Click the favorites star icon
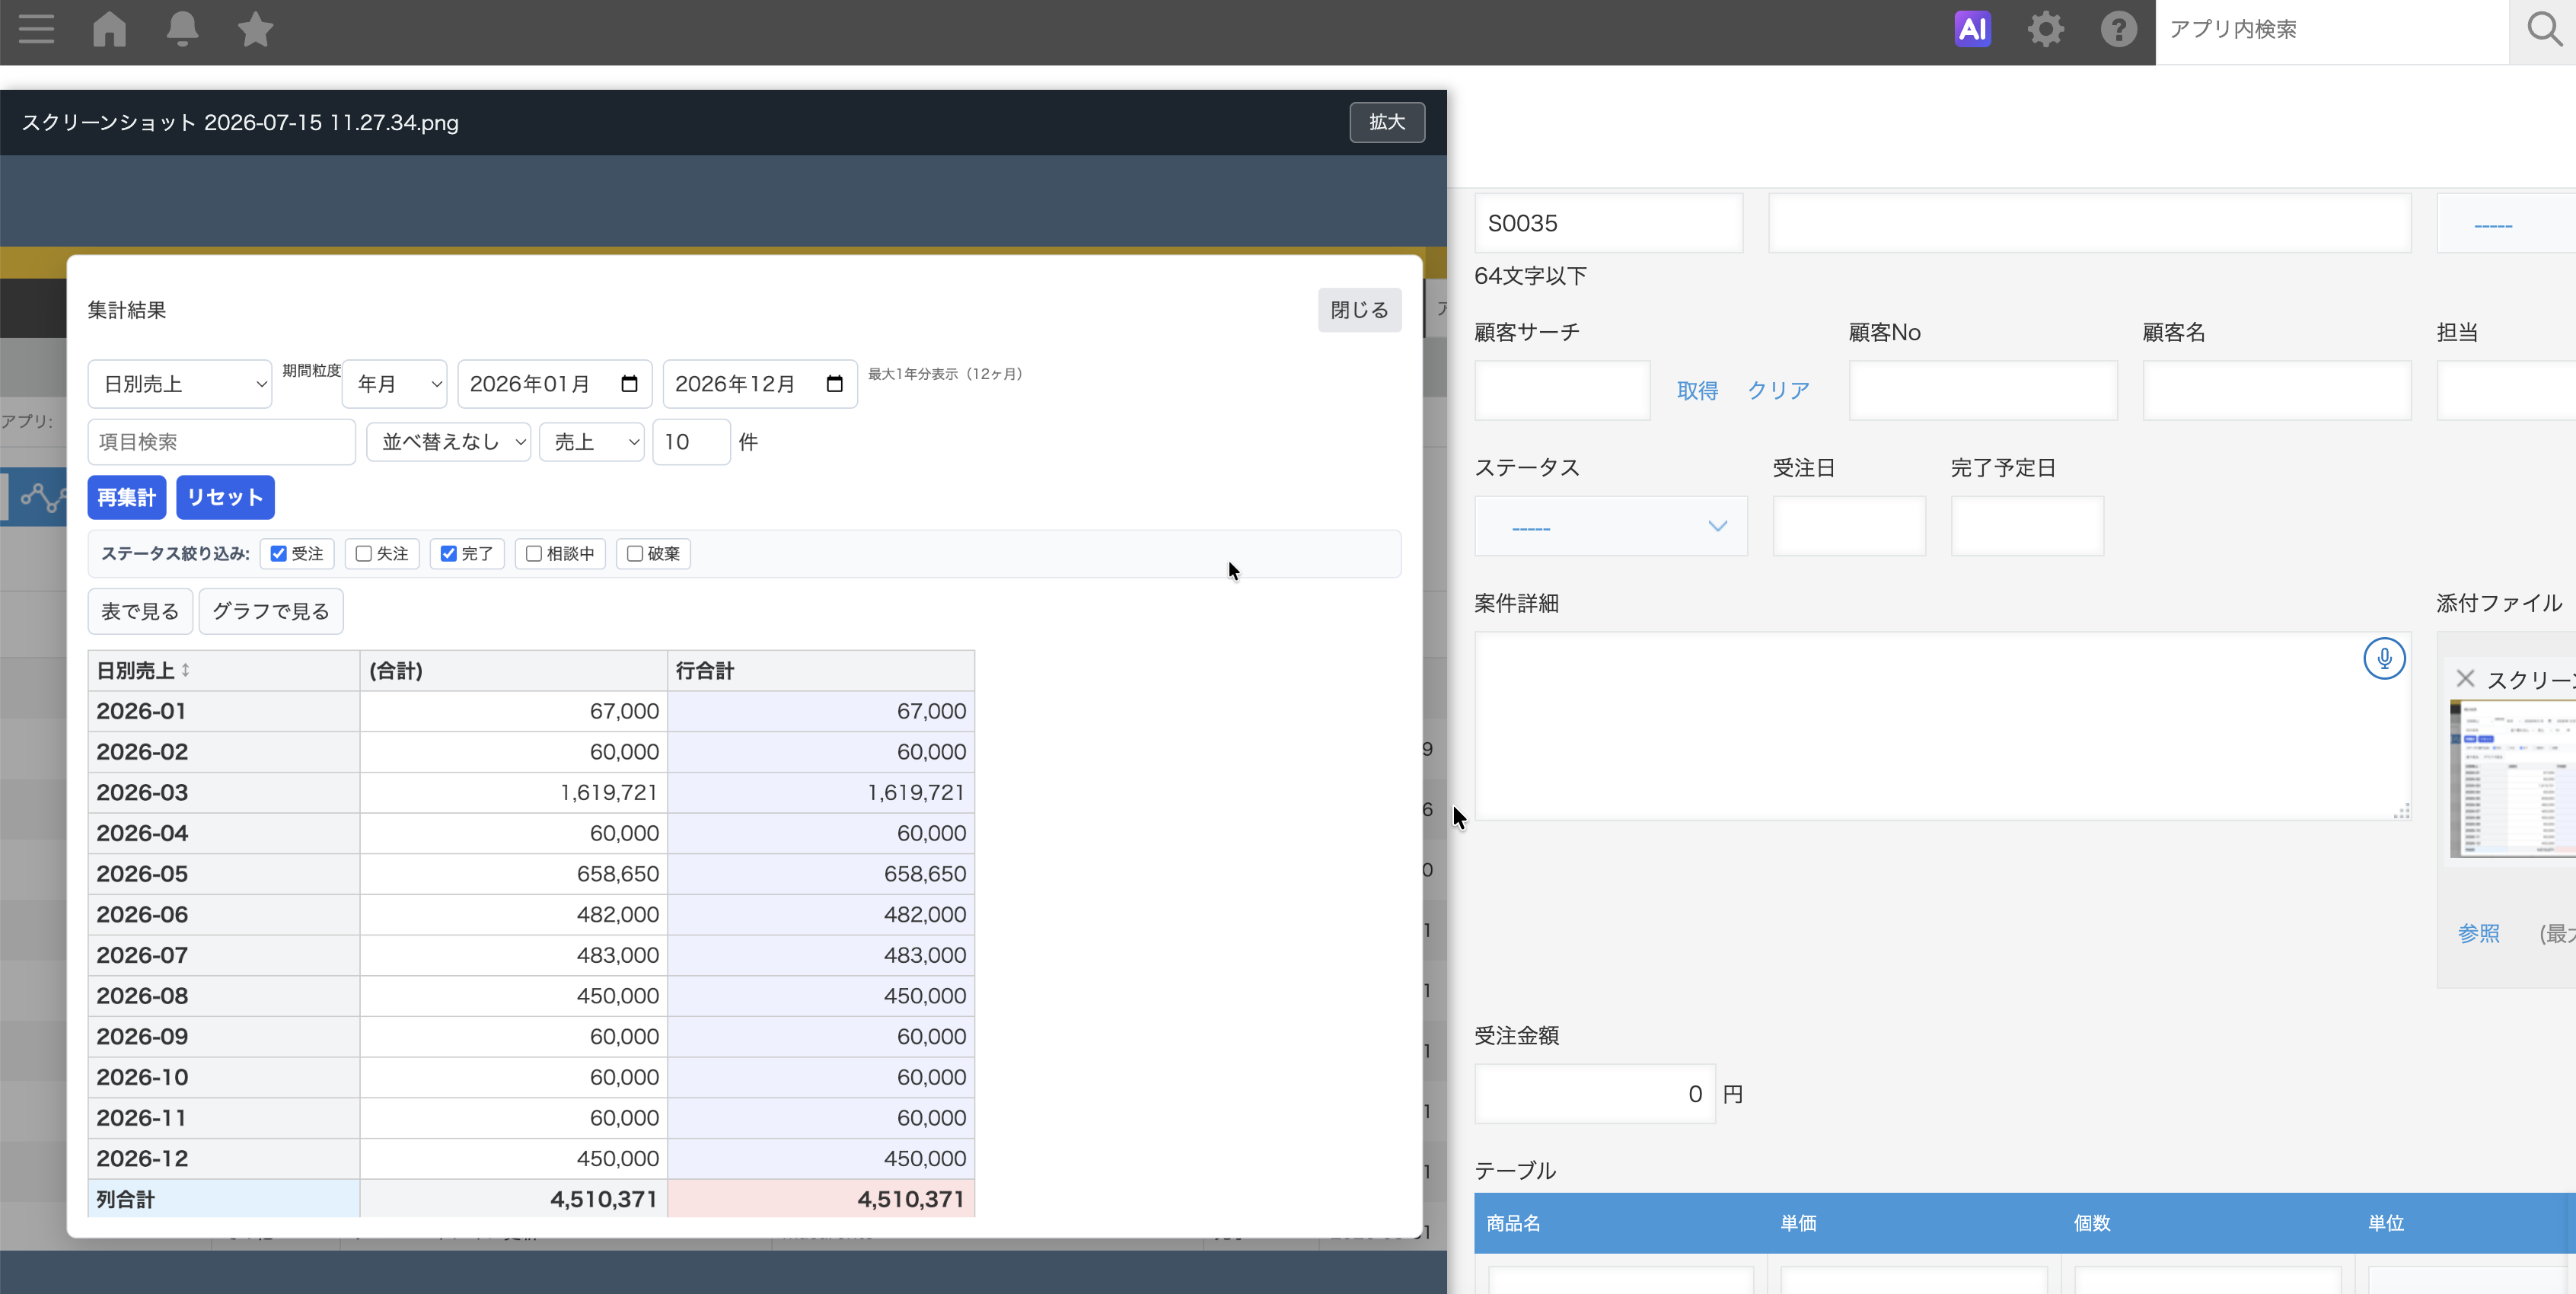The image size is (2576, 1294). pos(255,29)
